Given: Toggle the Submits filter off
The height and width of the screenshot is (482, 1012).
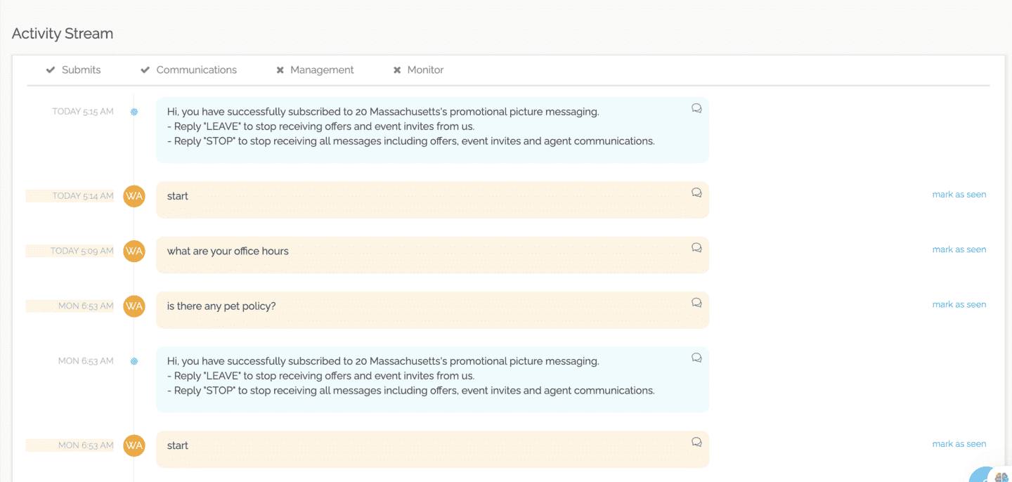Looking at the screenshot, I should 73,70.
